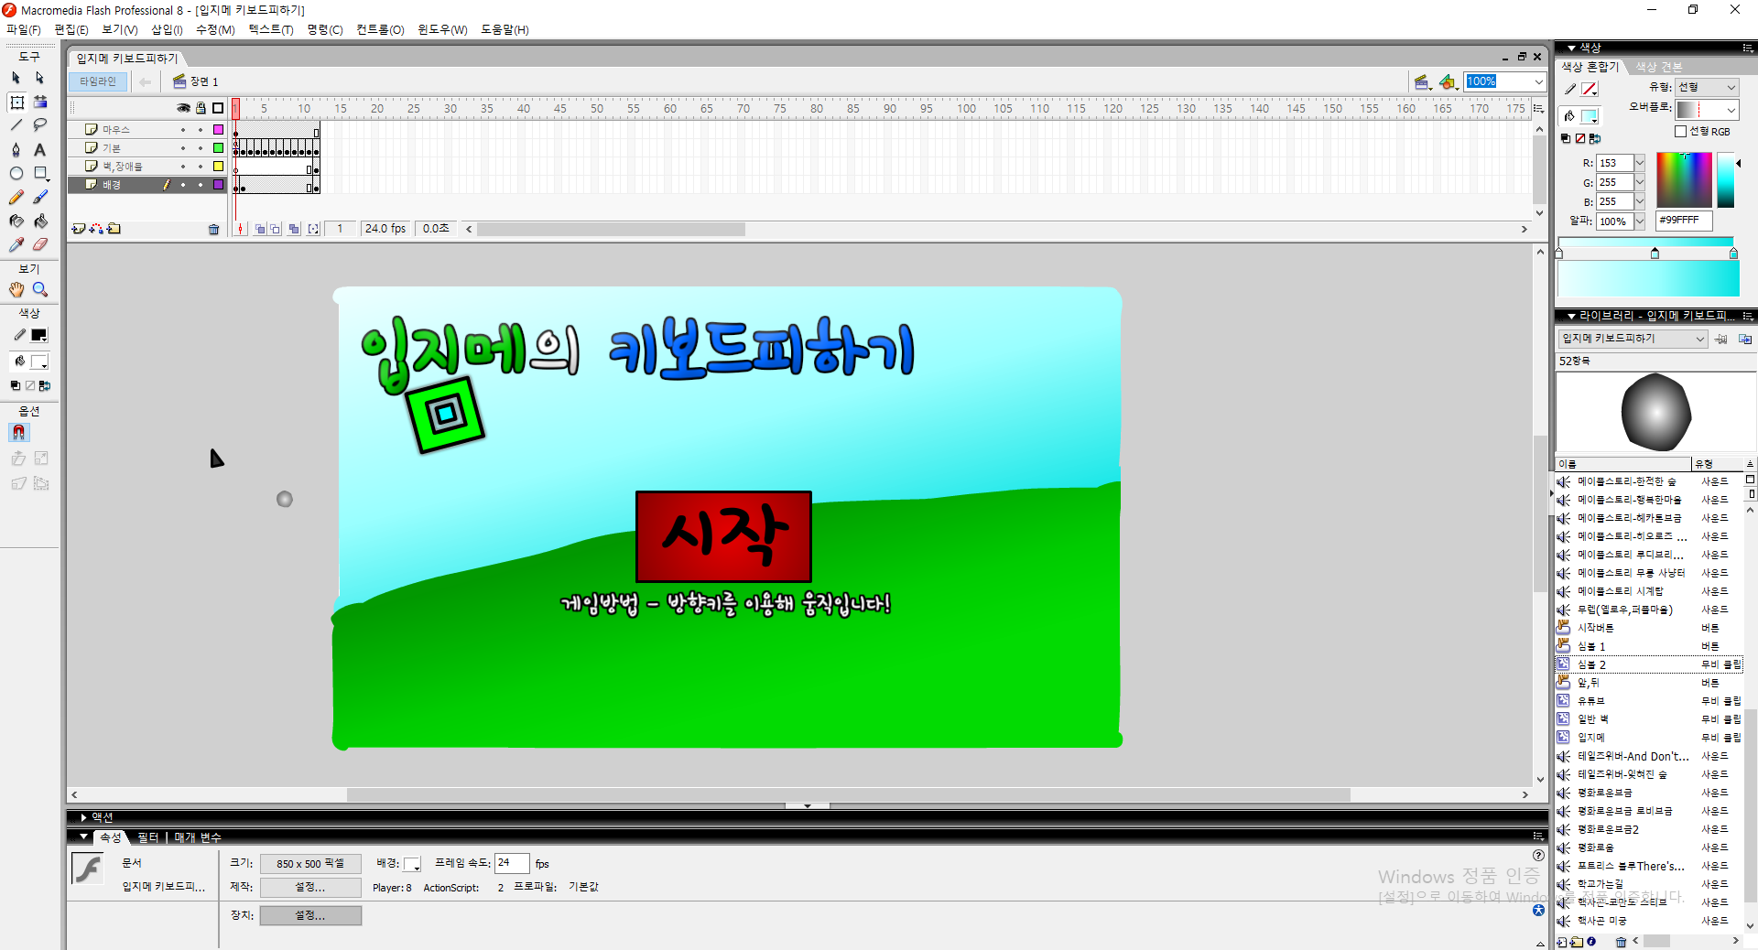Open the 유형 fill type dropdown
This screenshot has height=950, width=1758.
click(x=1707, y=87)
